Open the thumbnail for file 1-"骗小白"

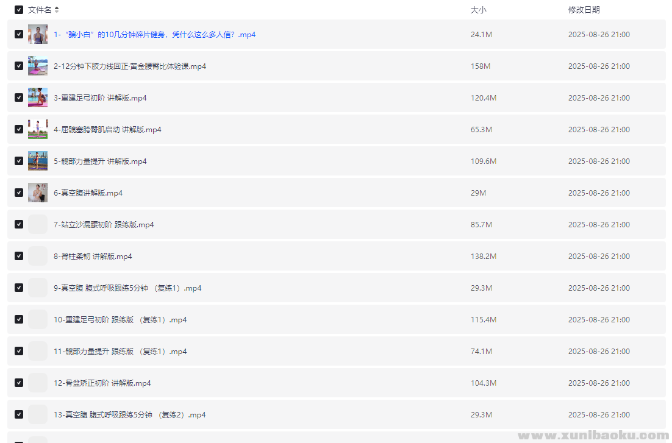[x=38, y=35]
